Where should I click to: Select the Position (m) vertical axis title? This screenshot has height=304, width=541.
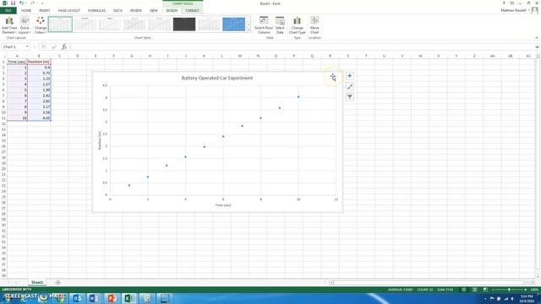coord(100,140)
